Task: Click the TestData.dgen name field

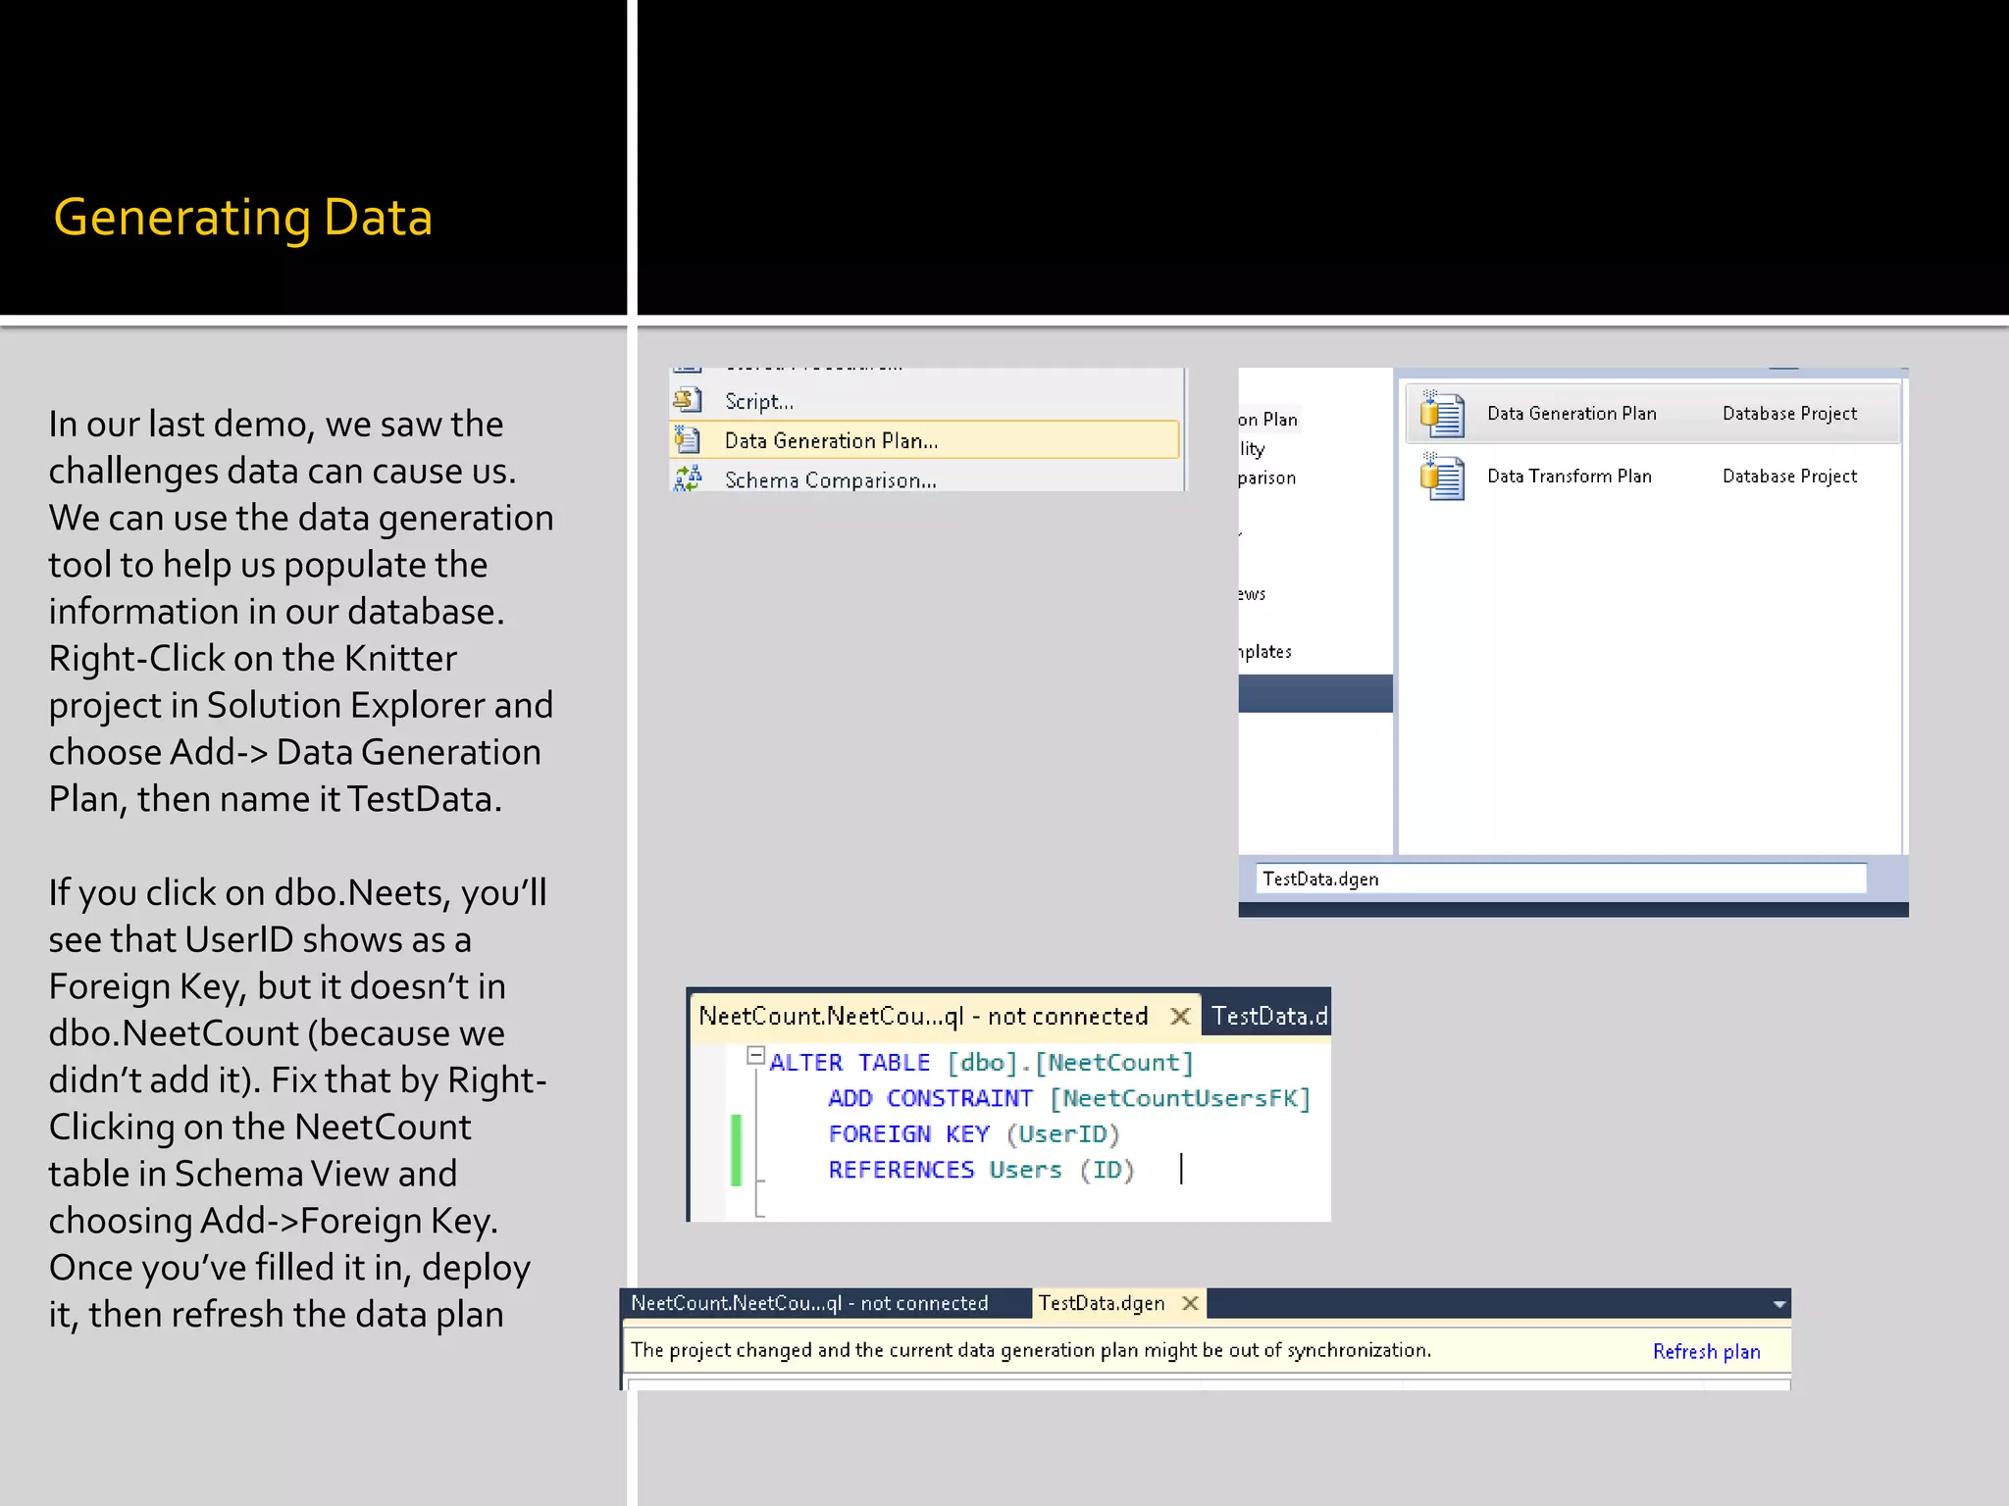Action: click(x=1561, y=878)
